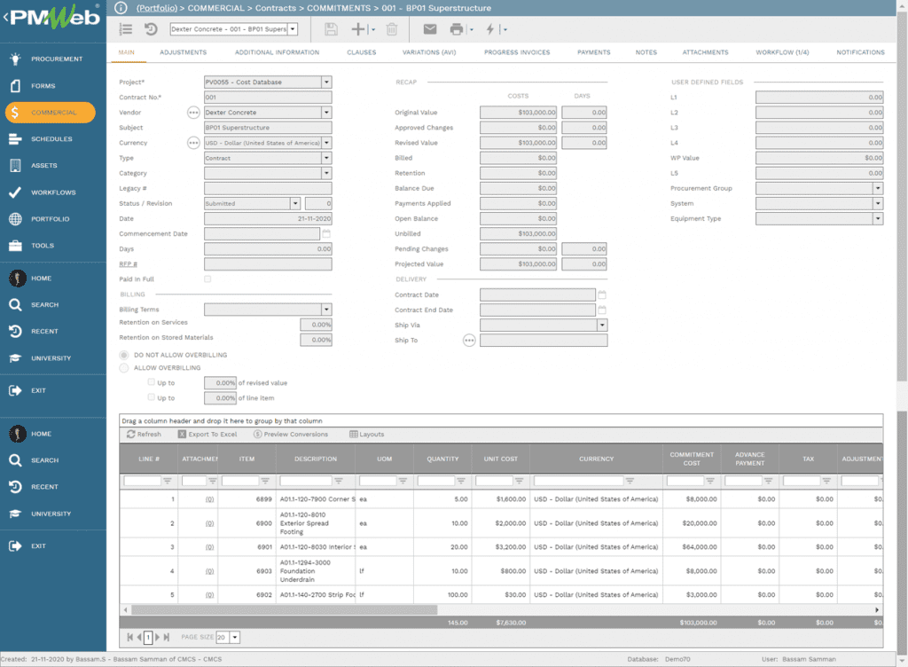Open the Procurement lightbulb icon in sidebar
The image size is (908, 667).
15,59
